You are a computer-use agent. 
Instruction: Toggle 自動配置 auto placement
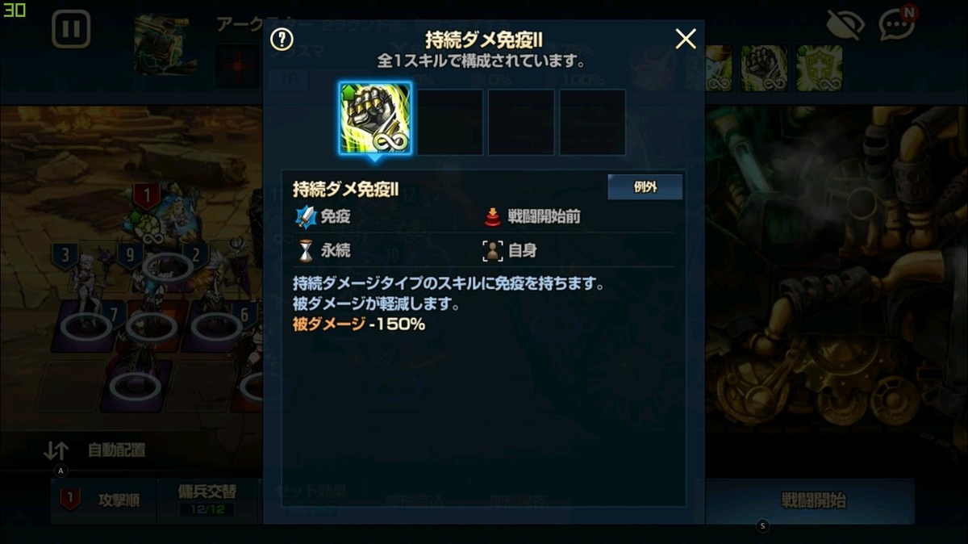coord(95,451)
